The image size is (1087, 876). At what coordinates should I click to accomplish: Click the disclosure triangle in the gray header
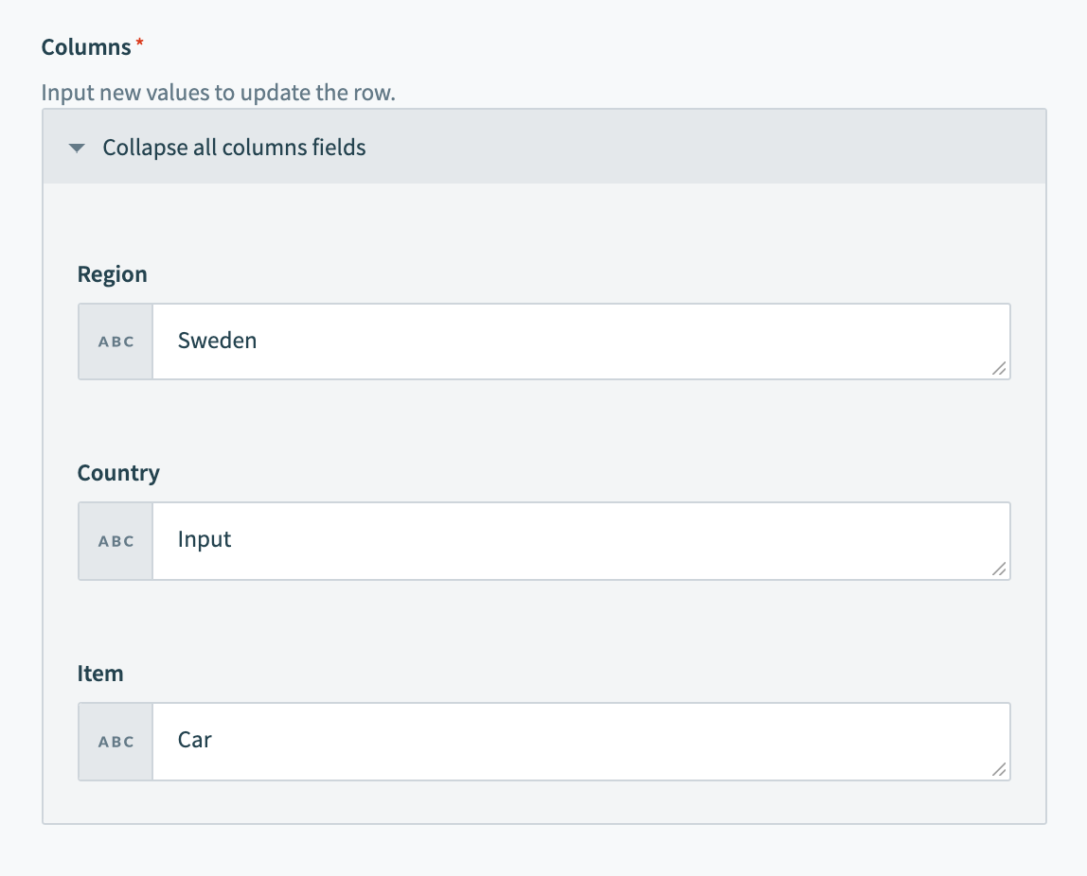[x=77, y=148]
